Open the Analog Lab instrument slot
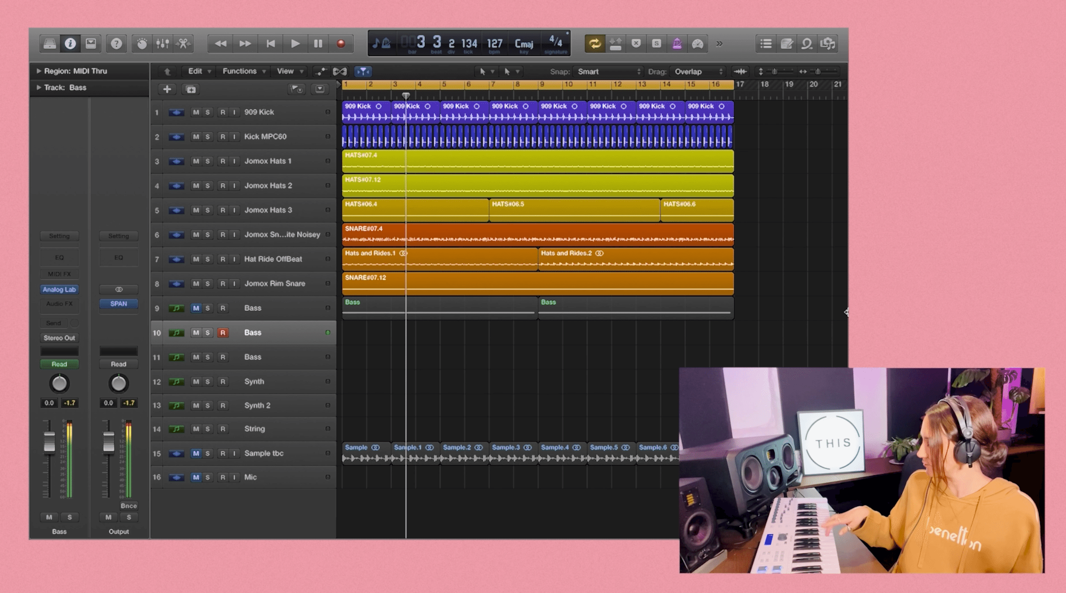The image size is (1066, 593). (59, 290)
